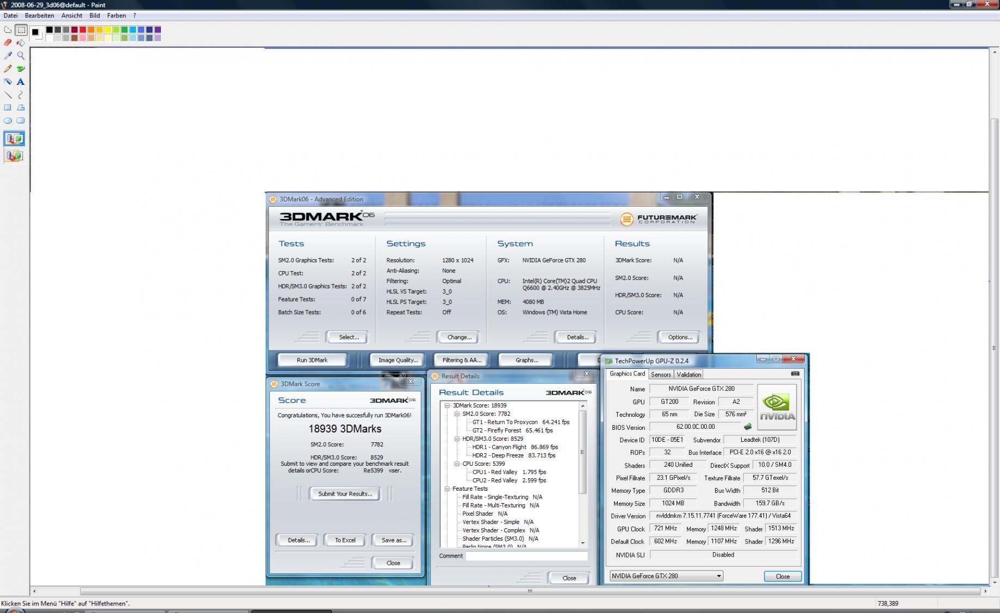Switch to GPU-Z Sensors tab

(661, 374)
